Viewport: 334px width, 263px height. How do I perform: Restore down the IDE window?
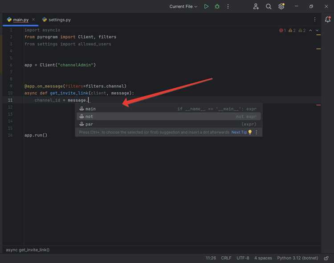coord(311,6)
